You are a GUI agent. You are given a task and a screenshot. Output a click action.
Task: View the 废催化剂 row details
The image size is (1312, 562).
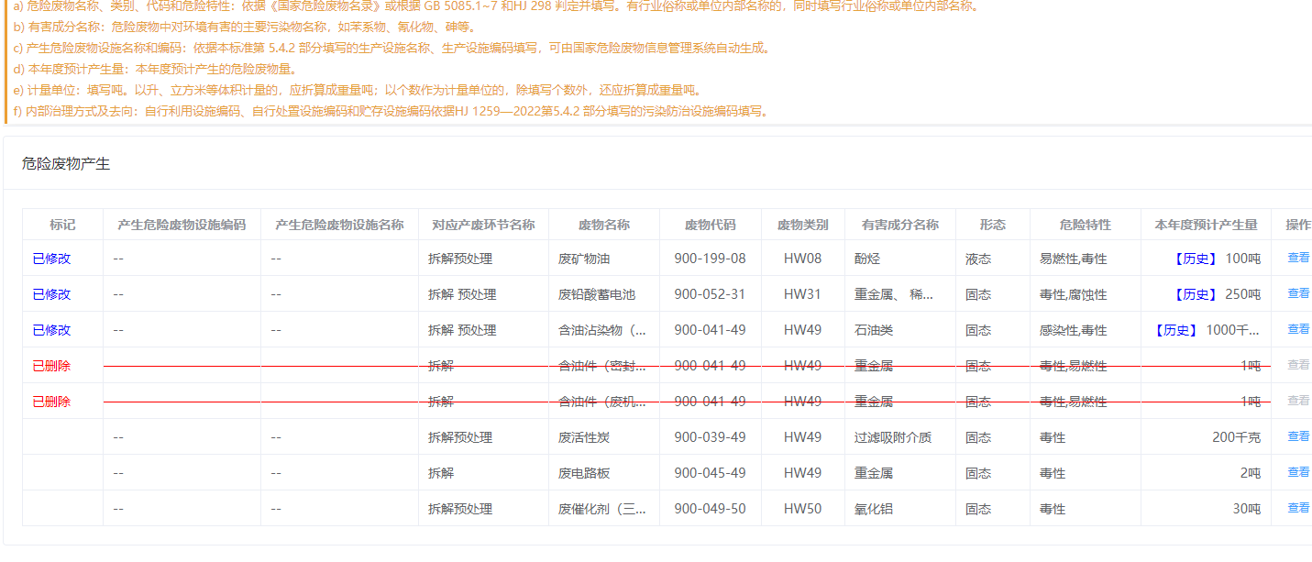[x=1298, y=508]
